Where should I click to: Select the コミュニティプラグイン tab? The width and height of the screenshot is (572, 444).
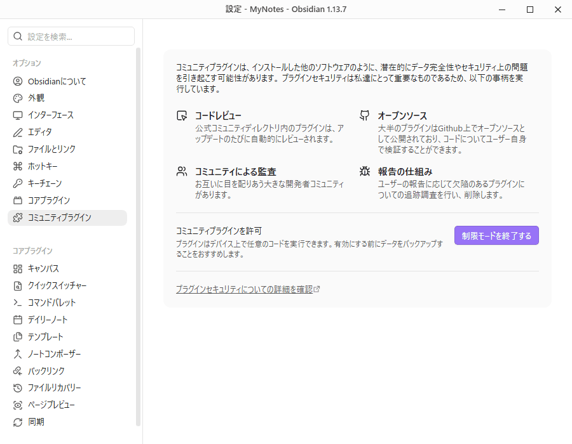67,218
